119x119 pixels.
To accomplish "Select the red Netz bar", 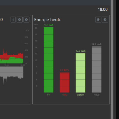I will point(65,82).
